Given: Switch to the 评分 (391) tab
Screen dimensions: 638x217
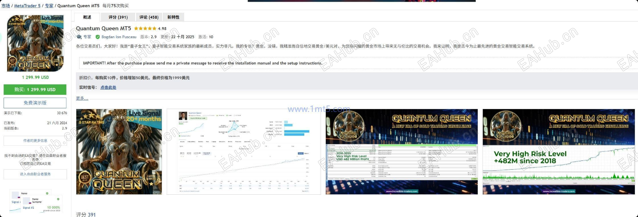Looking at the screenshot, I should coord(118,17).
